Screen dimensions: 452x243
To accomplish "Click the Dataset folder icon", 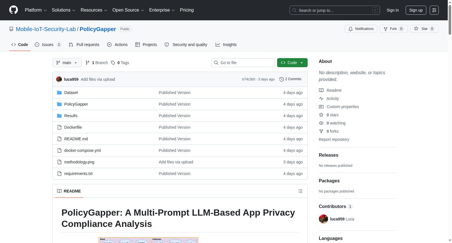I will point(59,93).
